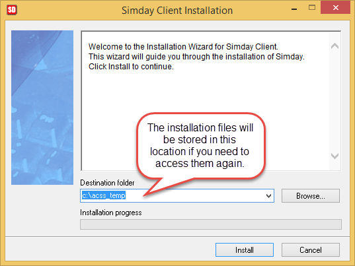
Task: Cancel the installation wizard
Action: (311, 250)
